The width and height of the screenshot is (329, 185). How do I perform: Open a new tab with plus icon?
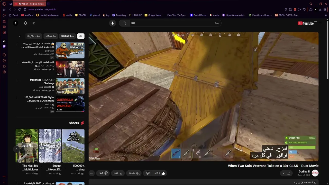pyautogui.click(x=48, y=4)
